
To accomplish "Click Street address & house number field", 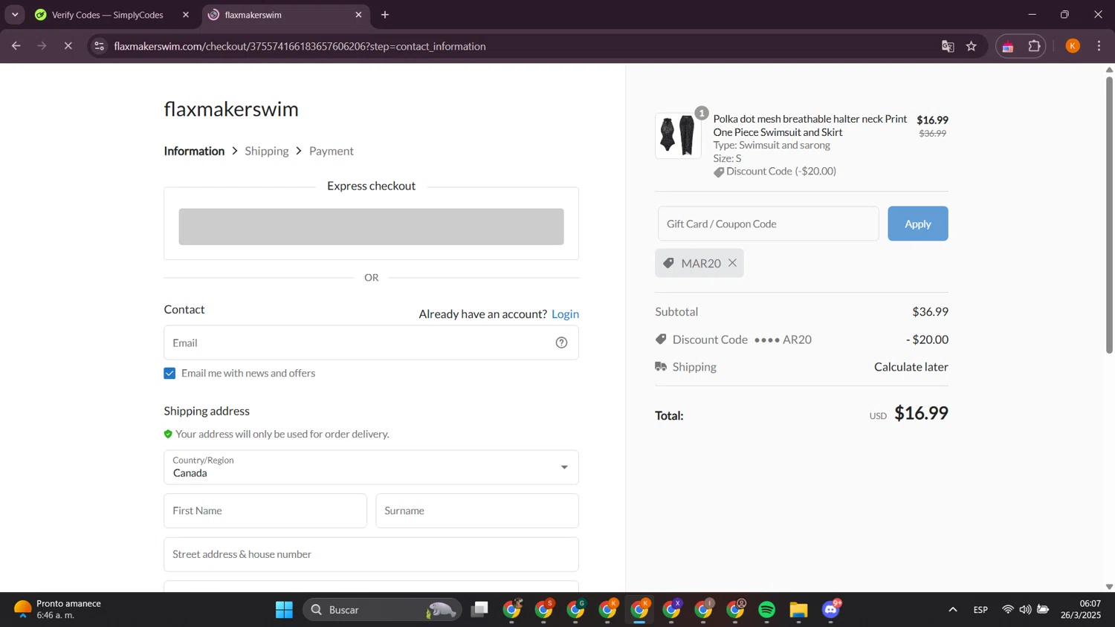I will tap(371, 554).
